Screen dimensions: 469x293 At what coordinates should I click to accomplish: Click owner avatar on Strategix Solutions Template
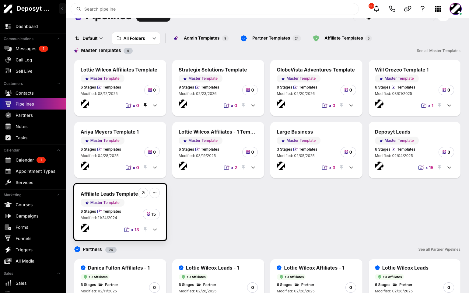click(183, 104)
